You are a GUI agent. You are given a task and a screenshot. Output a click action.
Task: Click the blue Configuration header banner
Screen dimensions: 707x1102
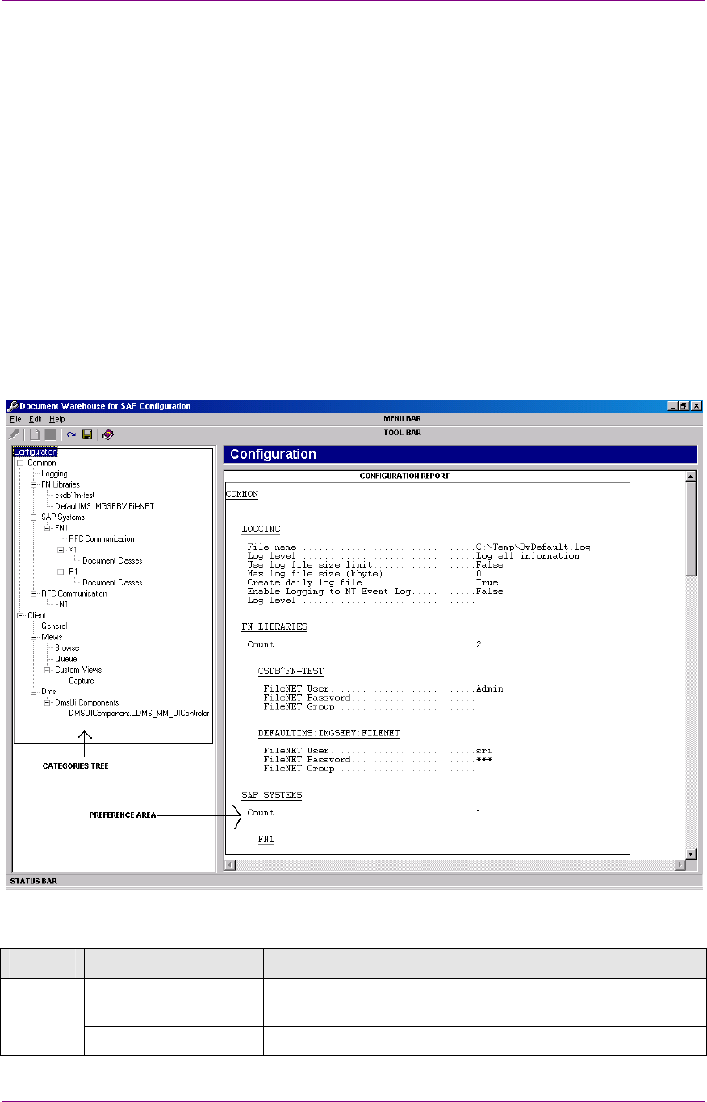[459, 455]
